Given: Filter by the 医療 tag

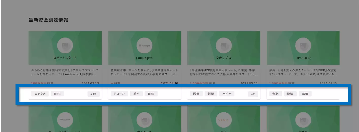Looking at the screenshot, I should coord(196,94).
